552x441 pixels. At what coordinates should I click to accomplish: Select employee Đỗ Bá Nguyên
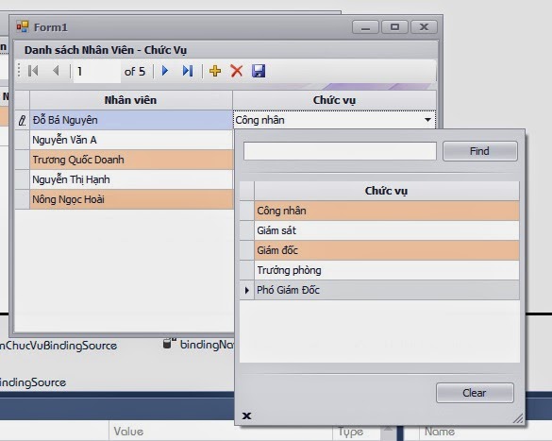(131, 120)
